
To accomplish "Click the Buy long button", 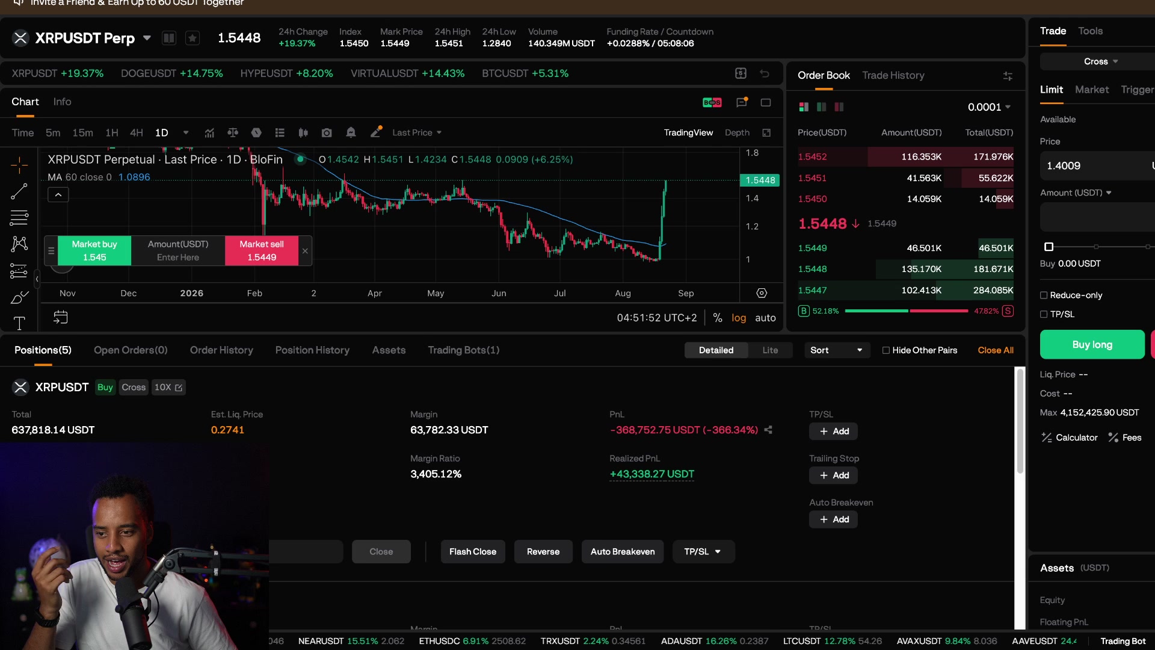I will tap(1092, 344).
